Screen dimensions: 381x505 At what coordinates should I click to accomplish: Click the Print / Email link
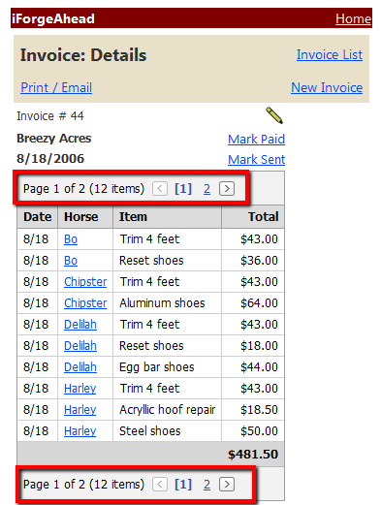click(56, 87)
